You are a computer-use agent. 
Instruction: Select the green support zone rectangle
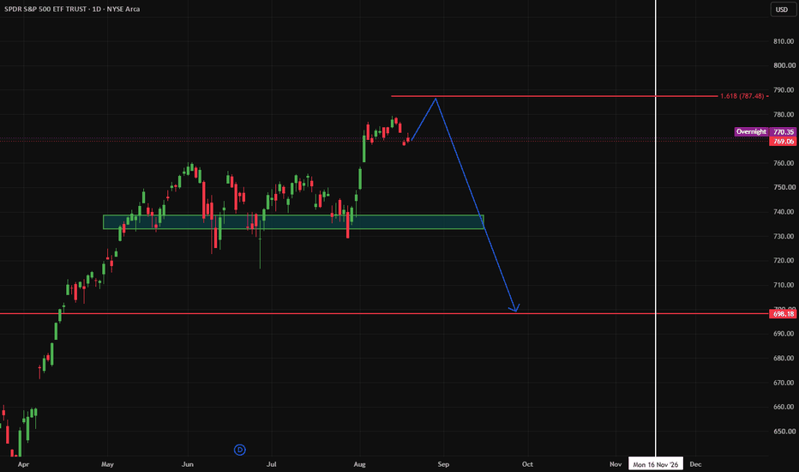pos(293,222)
